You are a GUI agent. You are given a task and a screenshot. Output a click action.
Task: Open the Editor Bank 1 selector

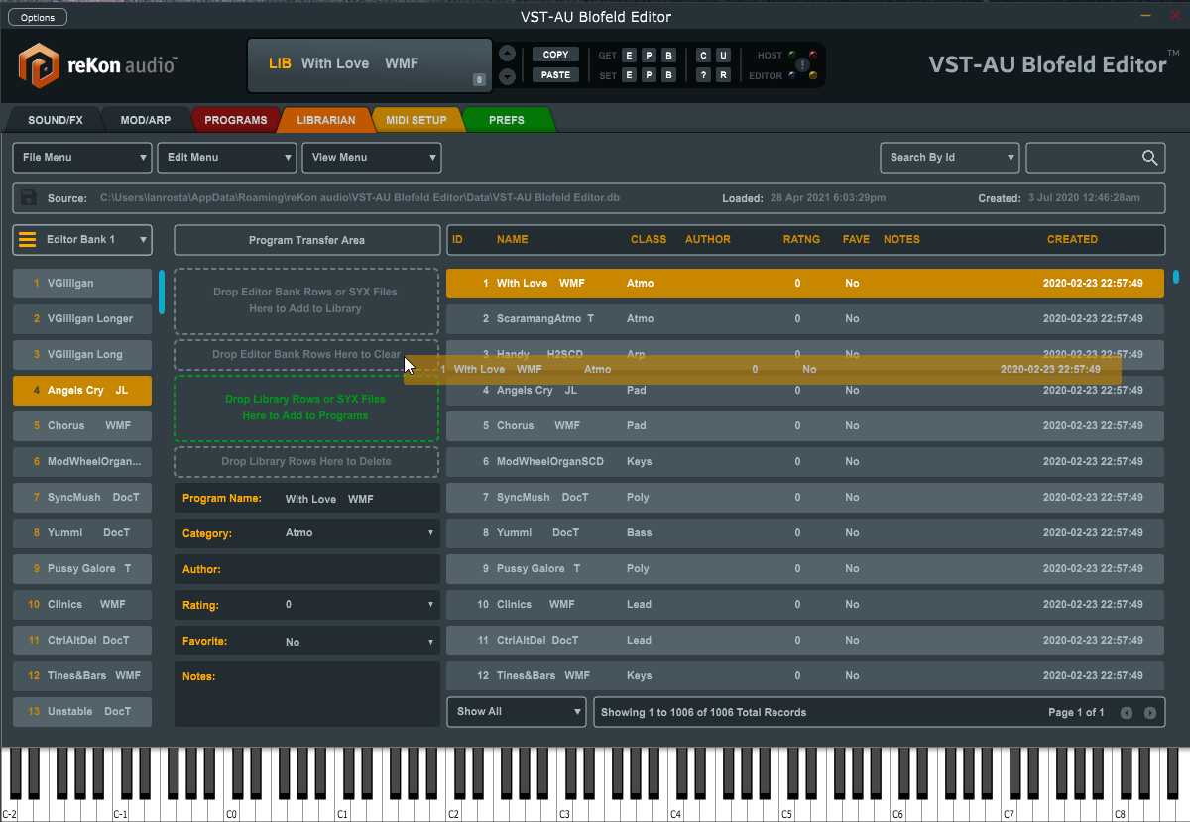(82, 239)
